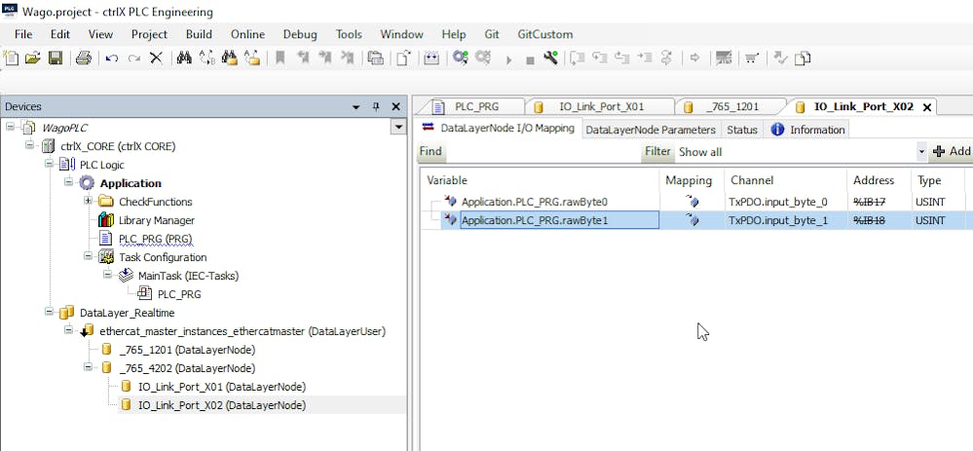This screenshot has width=973, height=451.
Task: Click the Step Out debug icon
Action: coord(621,58)
